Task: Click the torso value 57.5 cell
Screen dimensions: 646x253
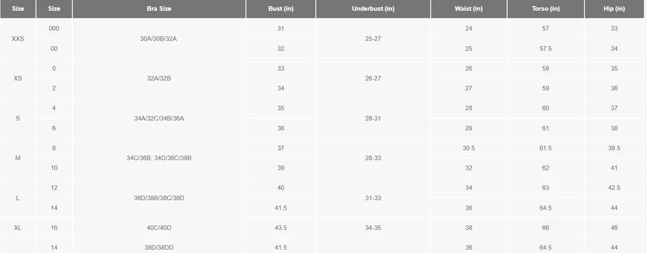Action: click(x=545, y=48)
